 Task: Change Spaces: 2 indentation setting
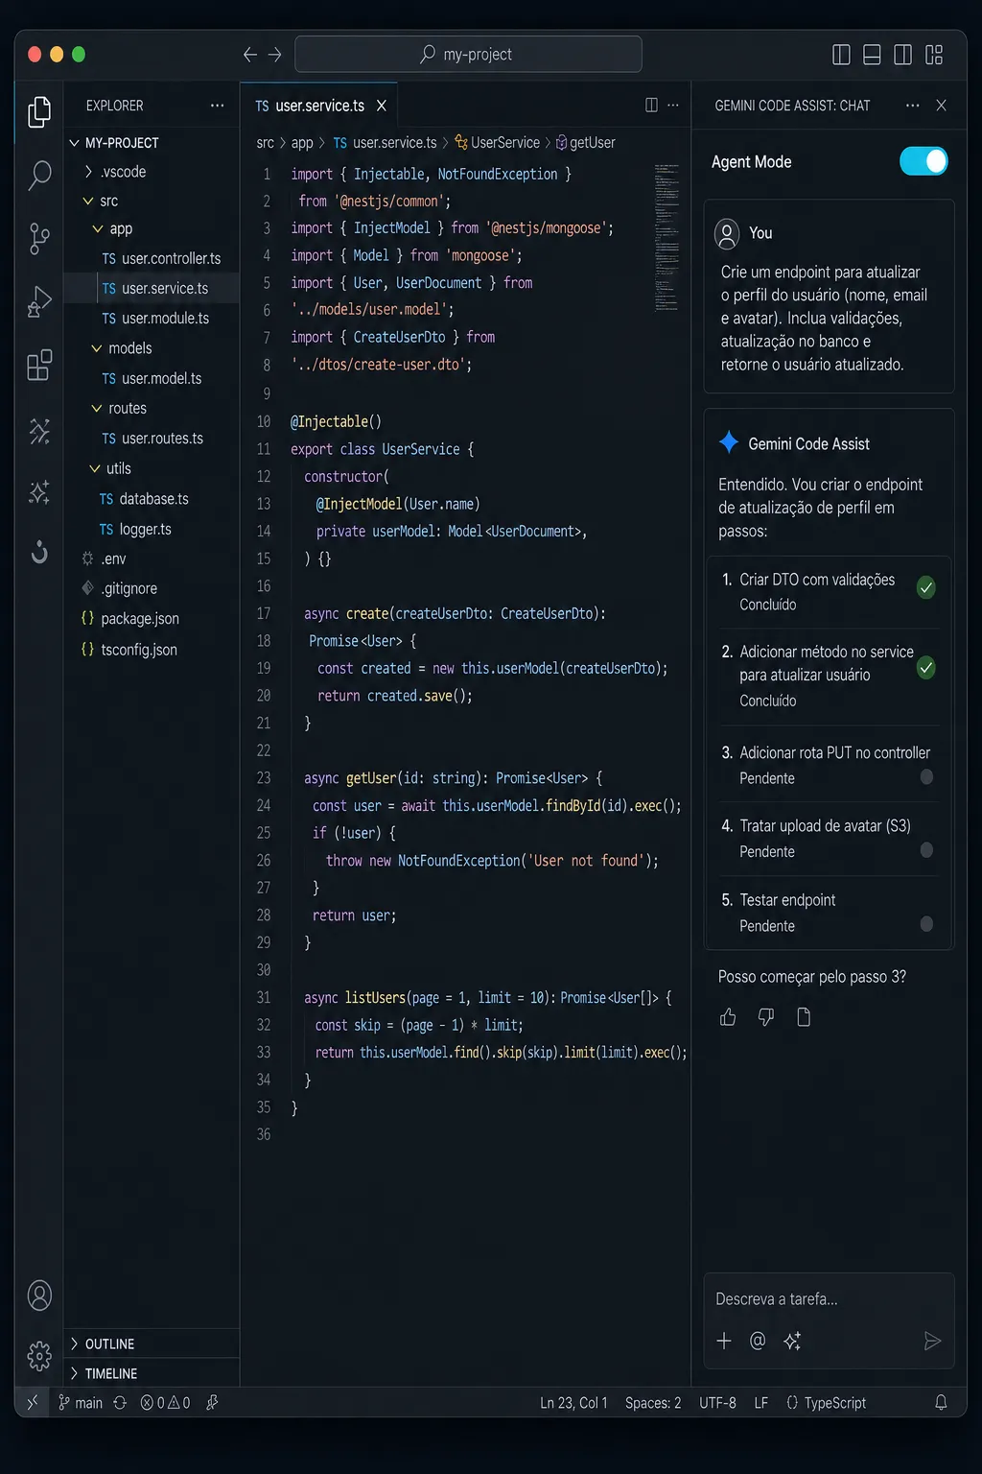(653, 1403)
